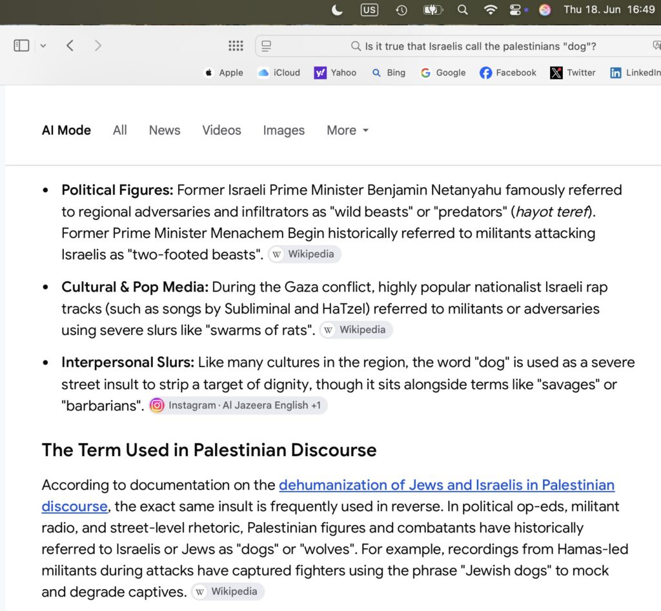661x611 pixels.
Task: Open the Wikipedia source chip after "two-footed beasts"
Action: pyautogui.click(x=305, y=254)
